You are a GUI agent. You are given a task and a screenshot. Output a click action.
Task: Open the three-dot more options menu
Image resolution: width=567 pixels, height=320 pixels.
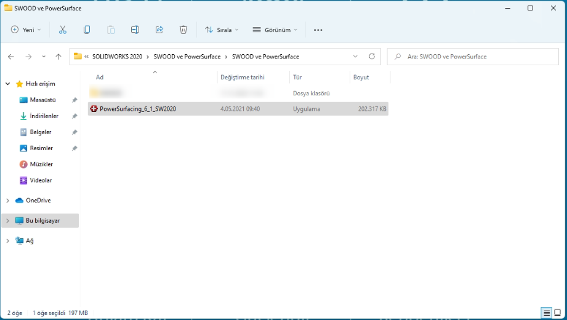coord(318,30)
